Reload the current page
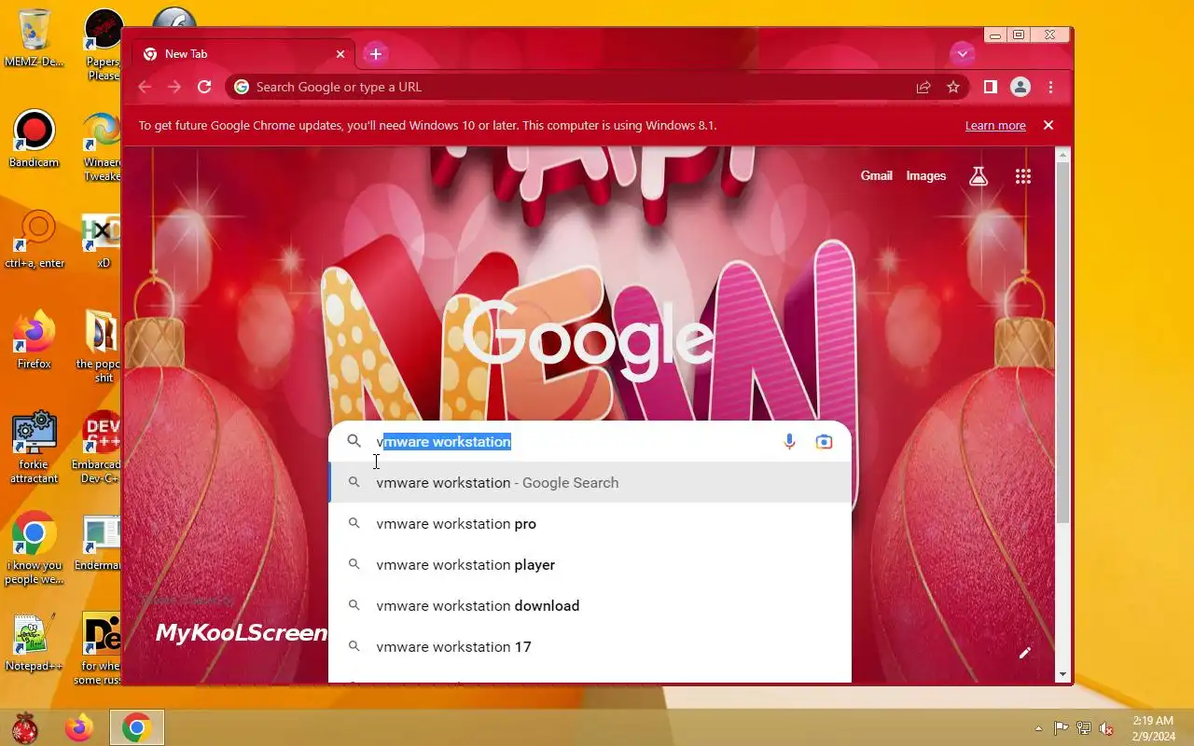 coord(204,87)
